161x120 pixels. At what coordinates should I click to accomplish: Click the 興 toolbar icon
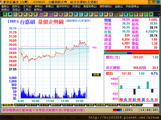(106, 14)
